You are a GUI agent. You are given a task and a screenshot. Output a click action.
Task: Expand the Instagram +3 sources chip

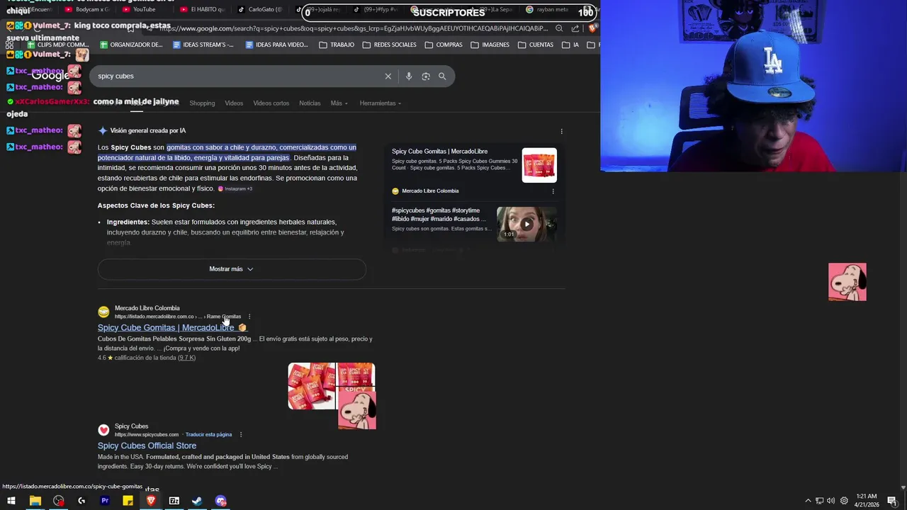point(235,189)
